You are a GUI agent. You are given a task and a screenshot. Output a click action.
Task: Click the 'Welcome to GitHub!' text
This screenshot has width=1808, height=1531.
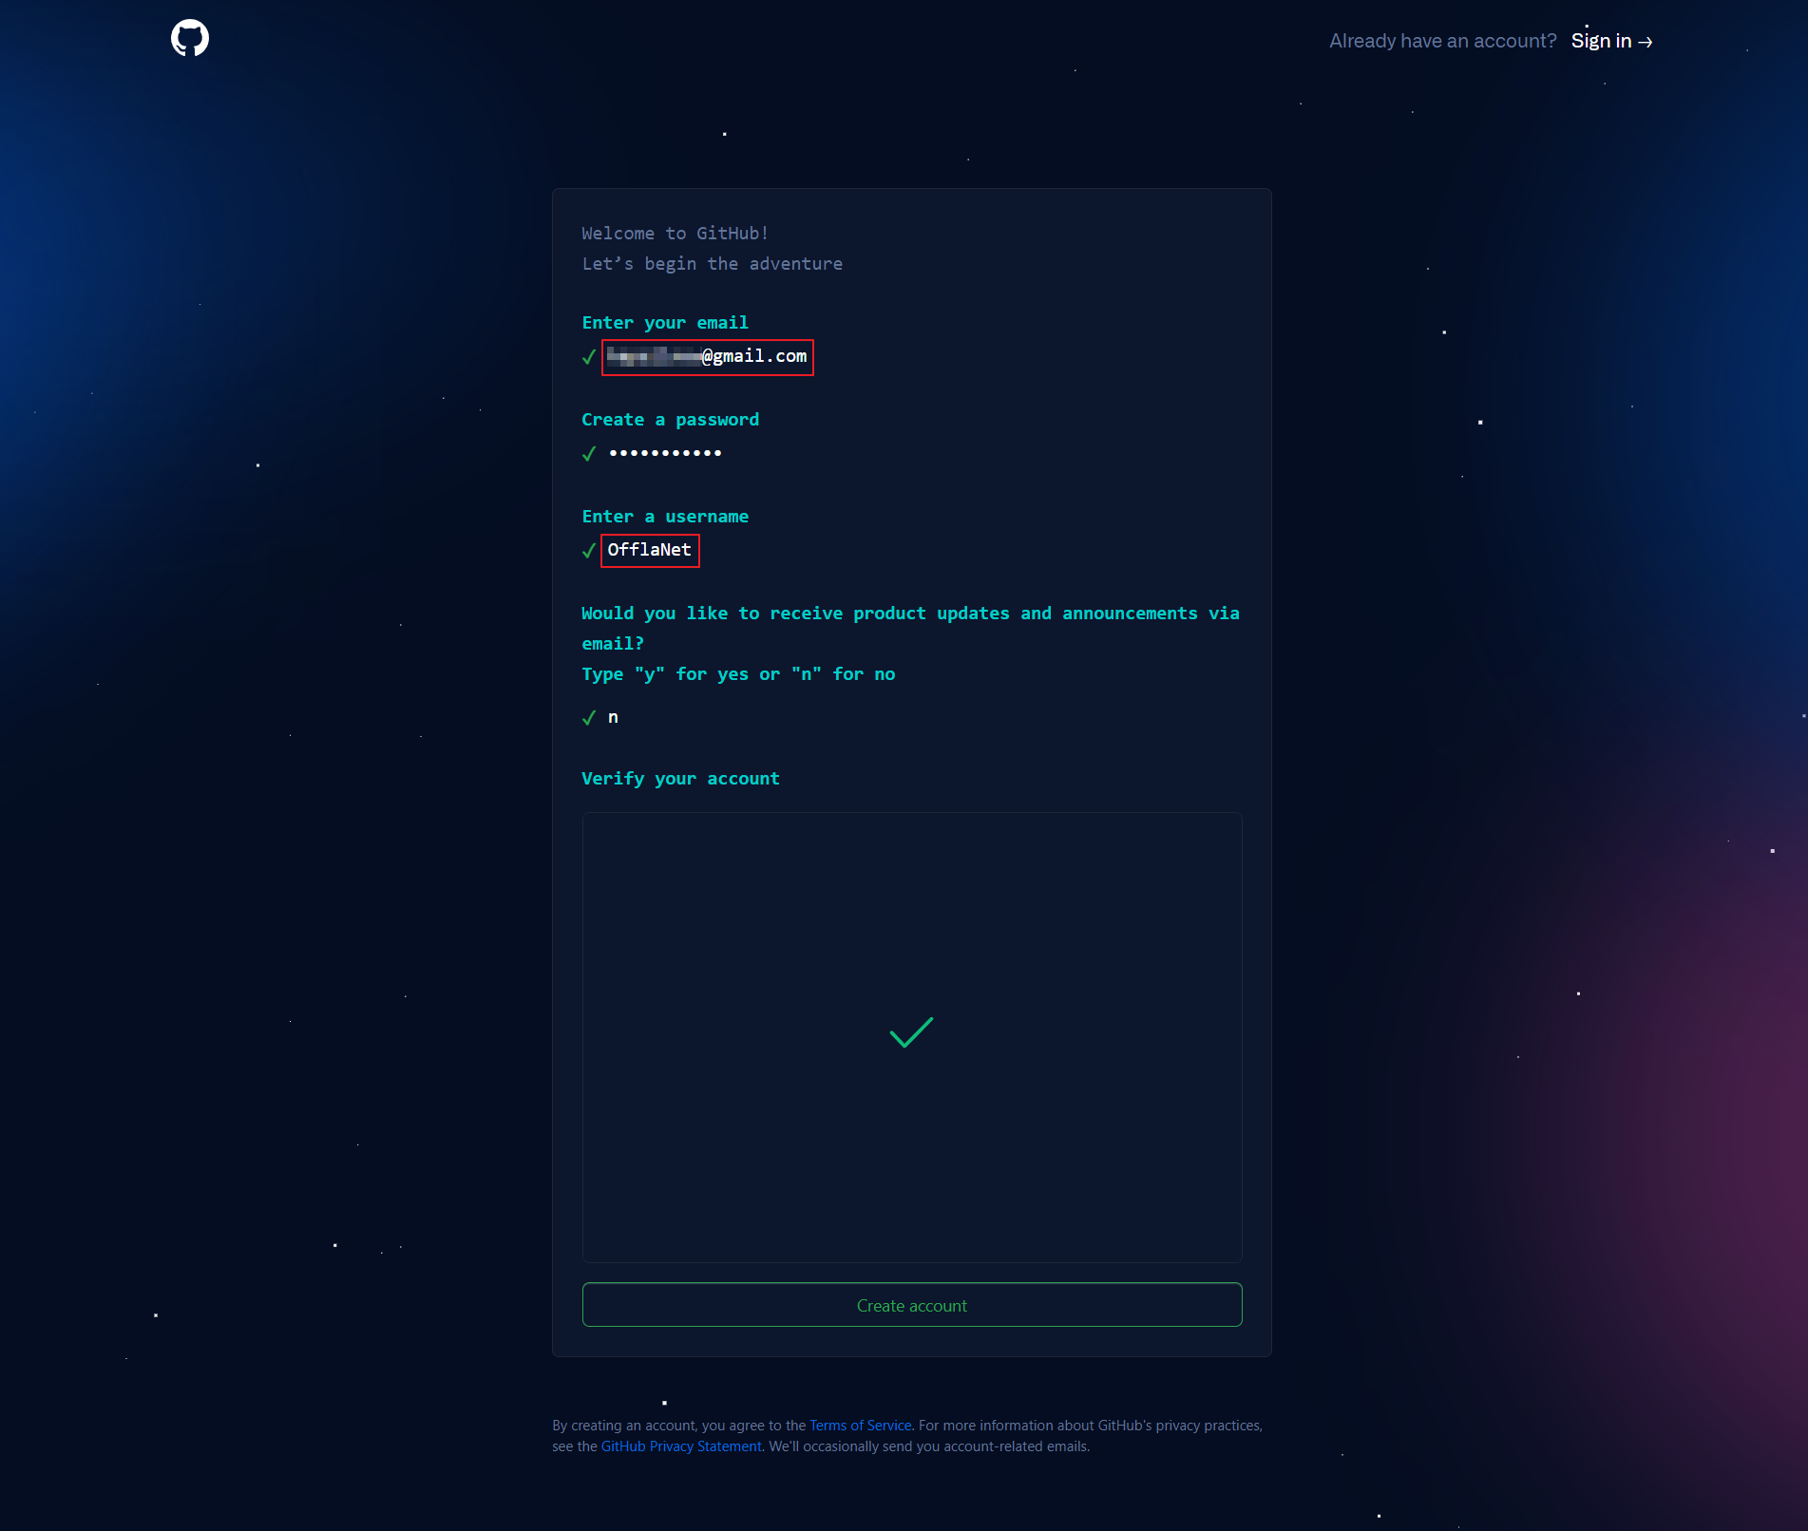pos(676,234)
